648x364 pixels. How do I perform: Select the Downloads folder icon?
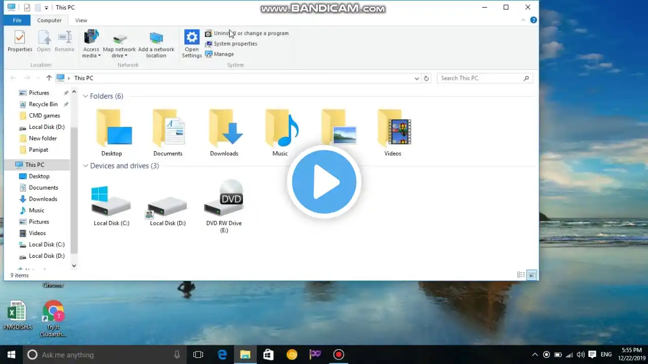(x=224, y=132)
